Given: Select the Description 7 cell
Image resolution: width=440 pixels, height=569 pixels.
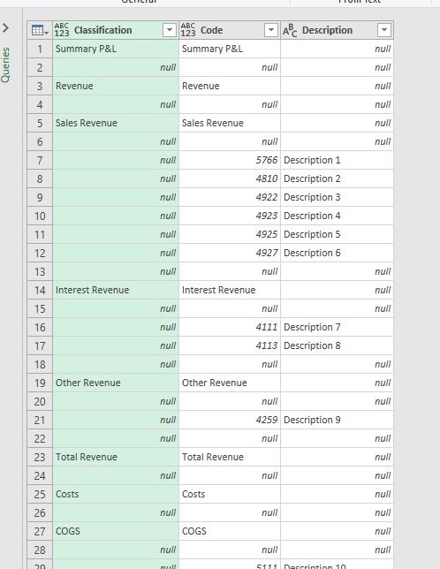Looking at the screenshot, I should click(337, 327).
